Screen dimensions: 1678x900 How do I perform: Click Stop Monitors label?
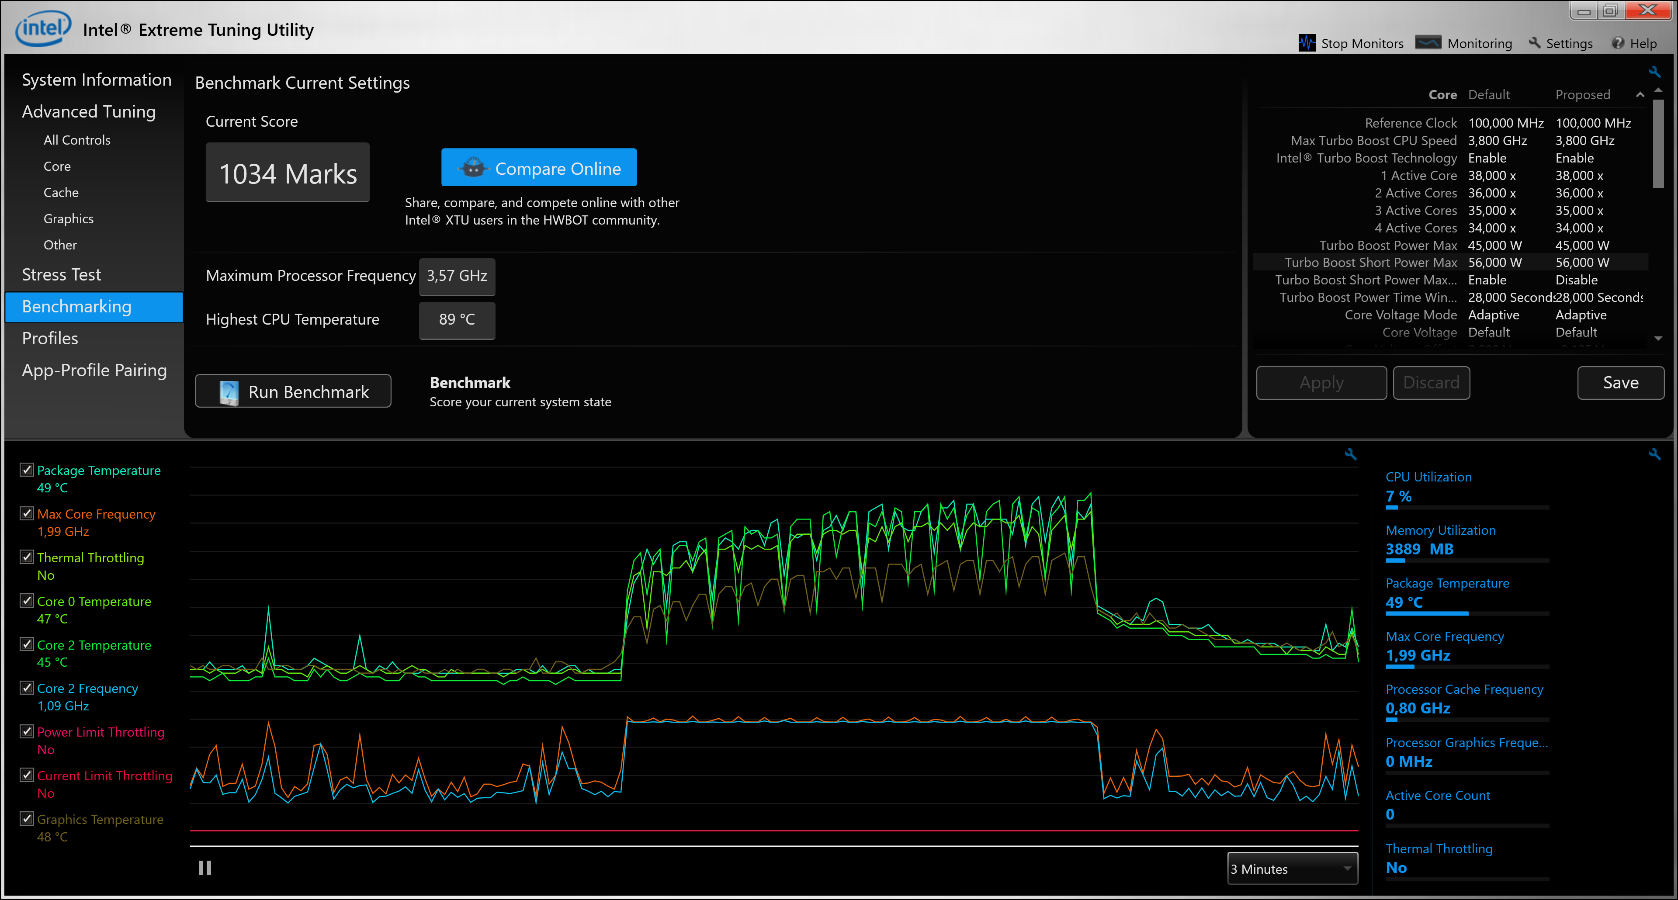[1362, 43]
